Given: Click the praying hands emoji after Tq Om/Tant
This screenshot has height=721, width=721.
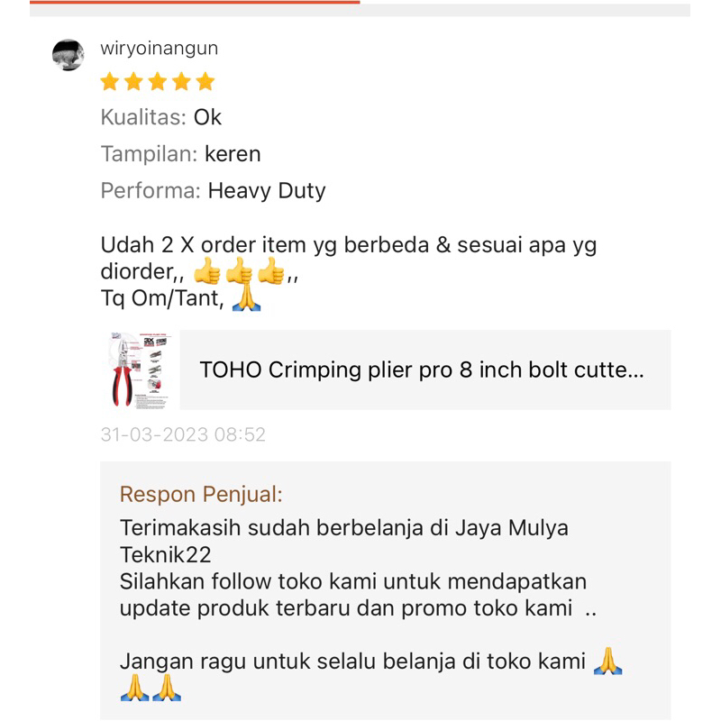Looking at the screenshot, I should tap(246, 298).
